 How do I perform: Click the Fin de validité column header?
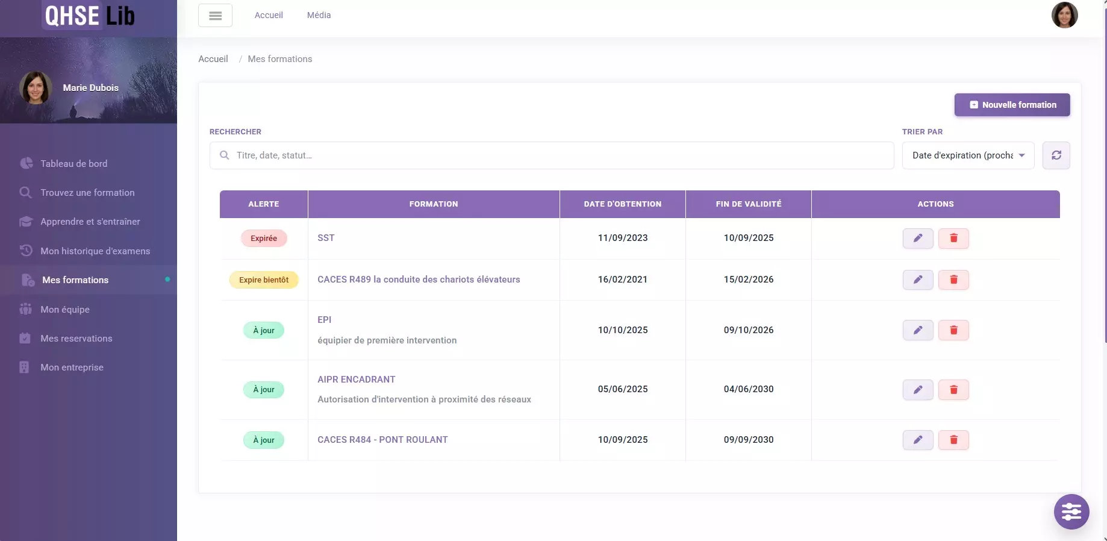748,204
